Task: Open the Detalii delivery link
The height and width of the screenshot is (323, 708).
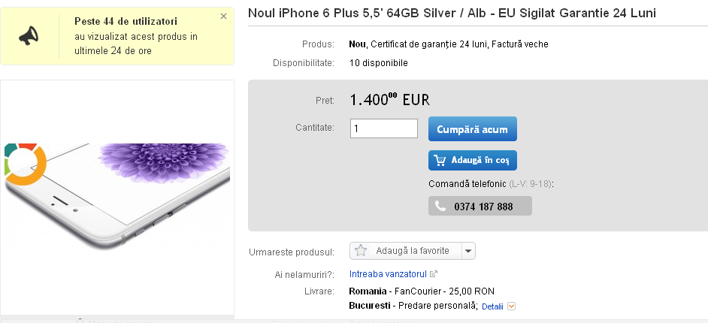Action: pos(492,306)
